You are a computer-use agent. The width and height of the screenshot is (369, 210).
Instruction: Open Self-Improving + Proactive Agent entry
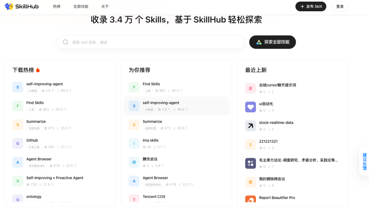coord(55,178)
